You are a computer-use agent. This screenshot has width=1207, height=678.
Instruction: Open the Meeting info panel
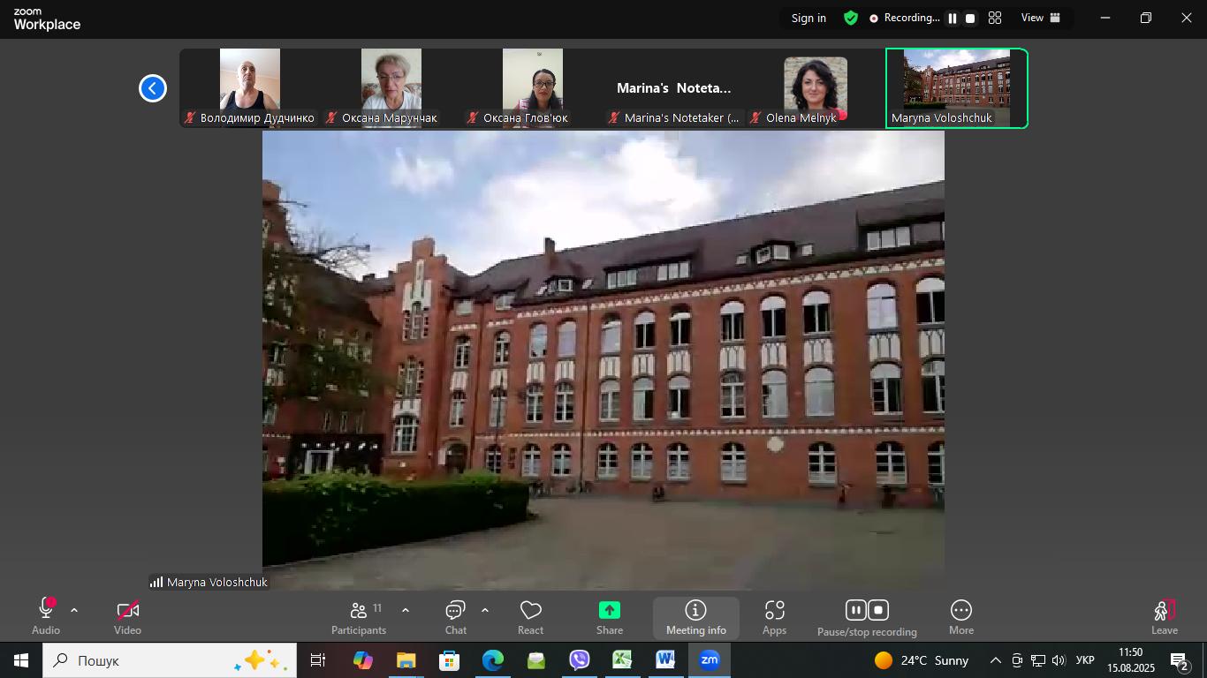pyautogui.click(x=696, y=617)
